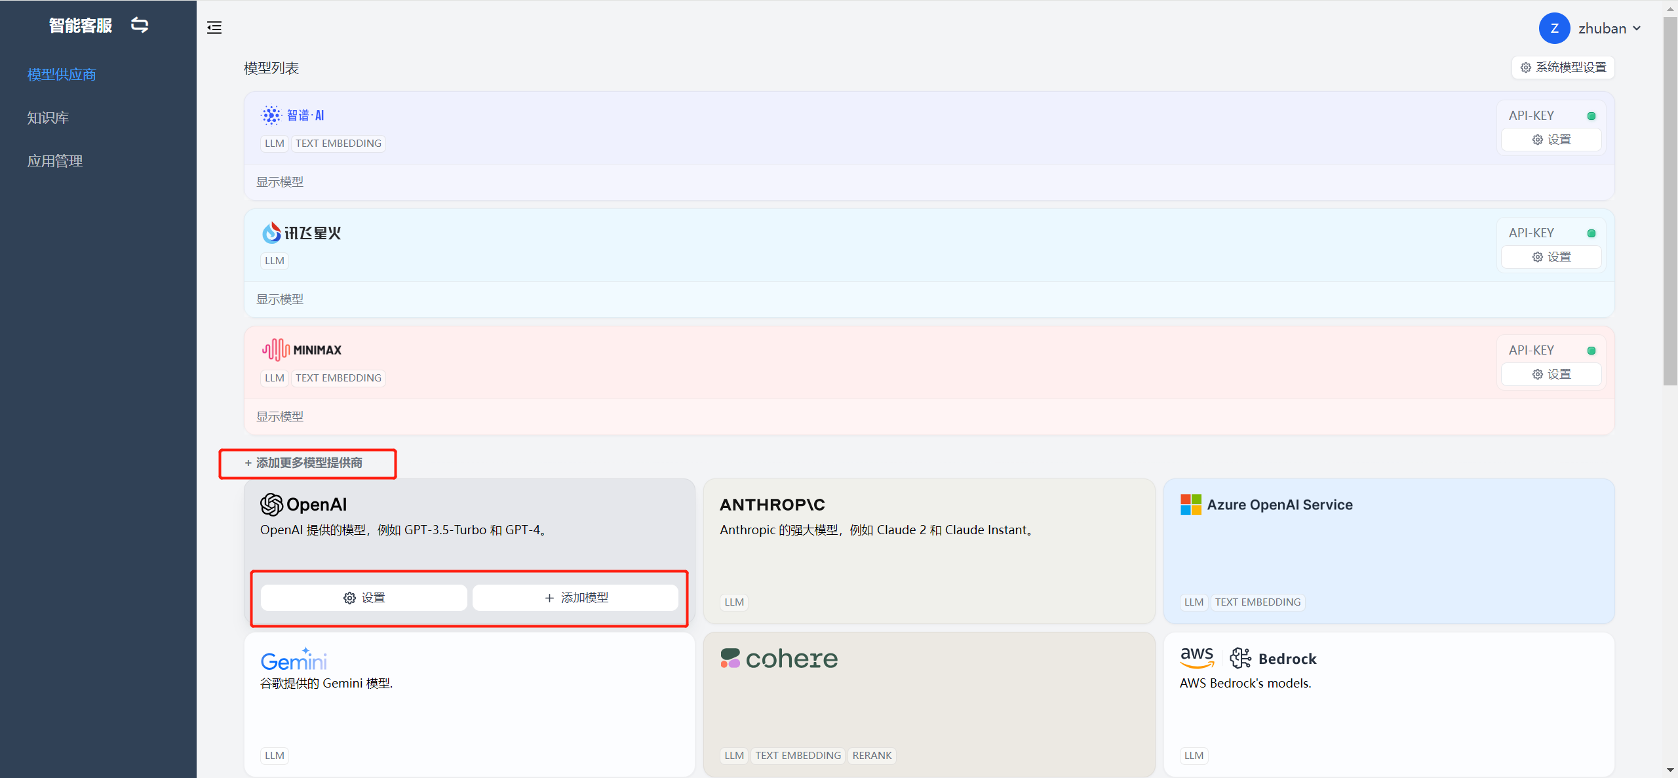
Task: Click the AWS Bedrock's models description
Action: 1245,684
